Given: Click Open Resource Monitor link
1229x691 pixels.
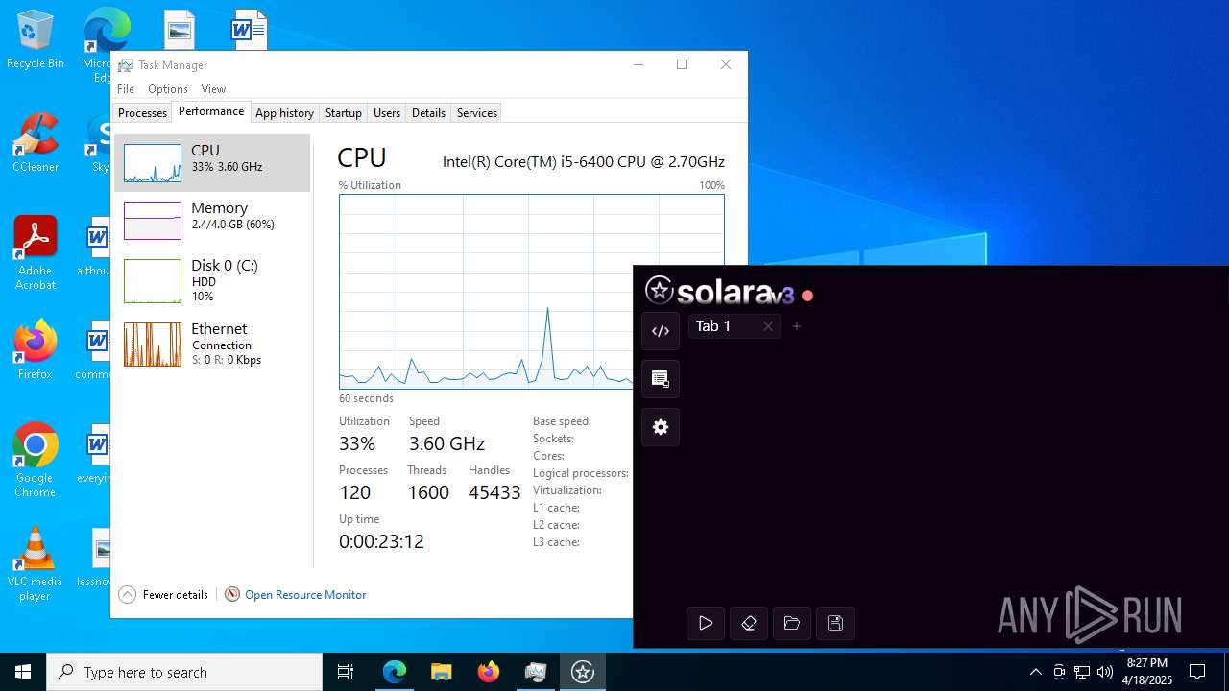Looking at the screenshot, I should coord(296,594).
